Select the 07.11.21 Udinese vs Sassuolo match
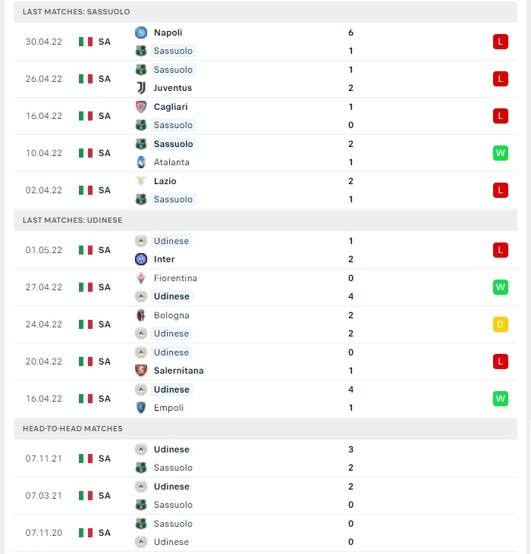This screenshot has width=531, height=554. [265, 459]
